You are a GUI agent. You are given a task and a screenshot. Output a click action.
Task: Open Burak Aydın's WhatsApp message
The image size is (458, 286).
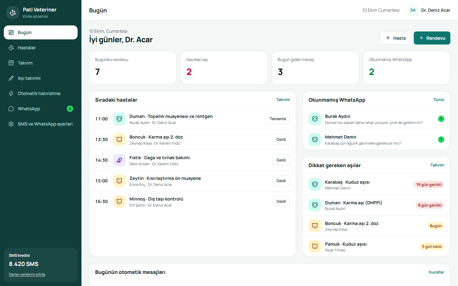[376, 119]
